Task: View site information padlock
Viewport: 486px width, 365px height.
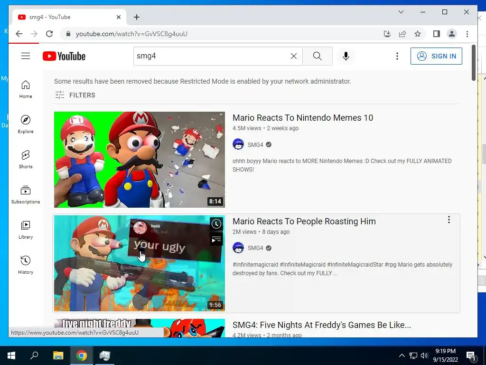Action: (x=68, y=34)
